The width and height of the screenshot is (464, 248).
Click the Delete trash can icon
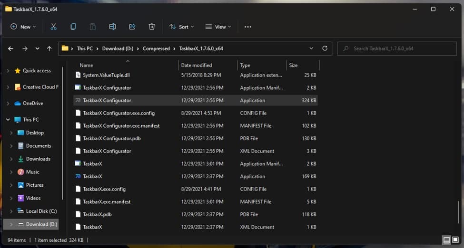pos(152,27)
